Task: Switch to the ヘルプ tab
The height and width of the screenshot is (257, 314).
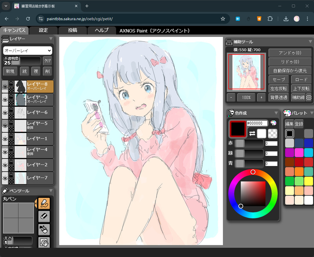Action: 102,31
